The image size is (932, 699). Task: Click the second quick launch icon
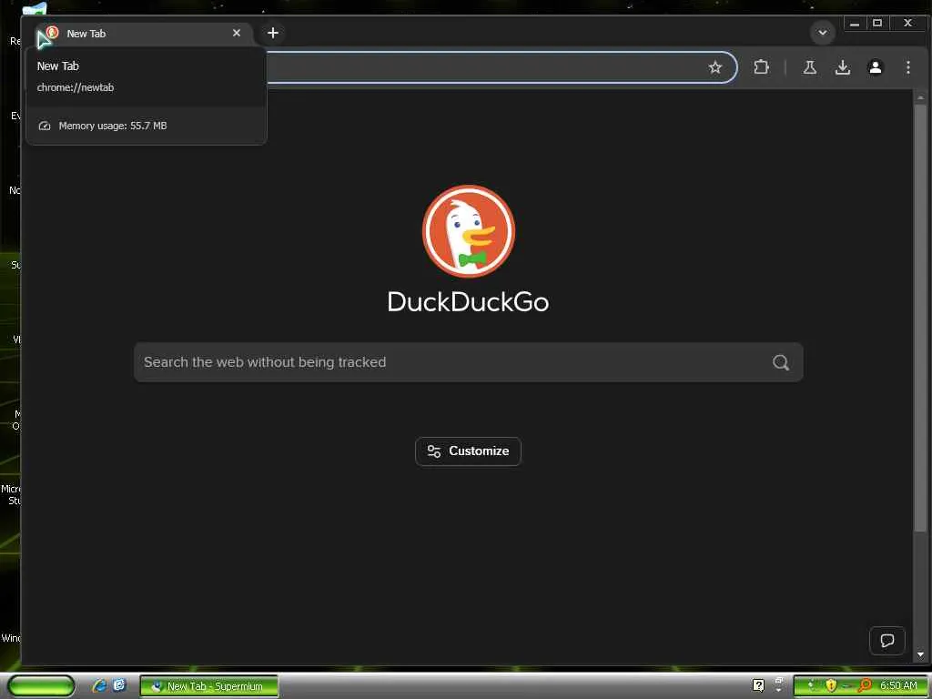pyautogui.click(x=119, y=685)
